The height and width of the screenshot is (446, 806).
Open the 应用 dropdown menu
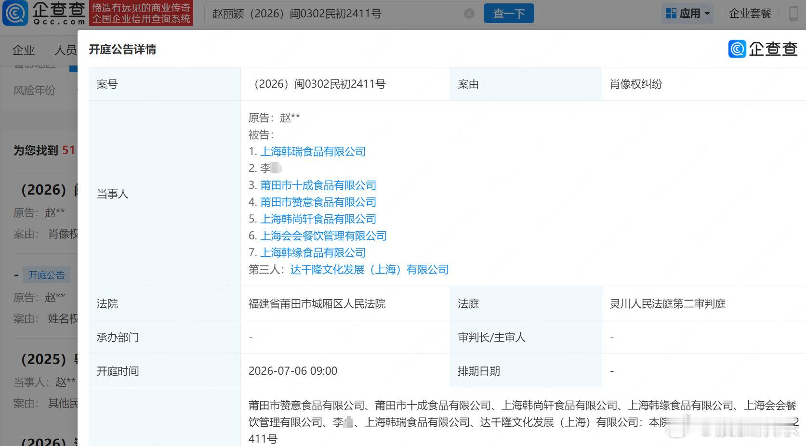(x=688, y=13)
